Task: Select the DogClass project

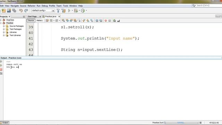Action: tap(10, 20)
